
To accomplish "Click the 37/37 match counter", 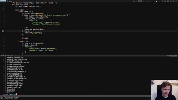I will (x=9, y=92).
